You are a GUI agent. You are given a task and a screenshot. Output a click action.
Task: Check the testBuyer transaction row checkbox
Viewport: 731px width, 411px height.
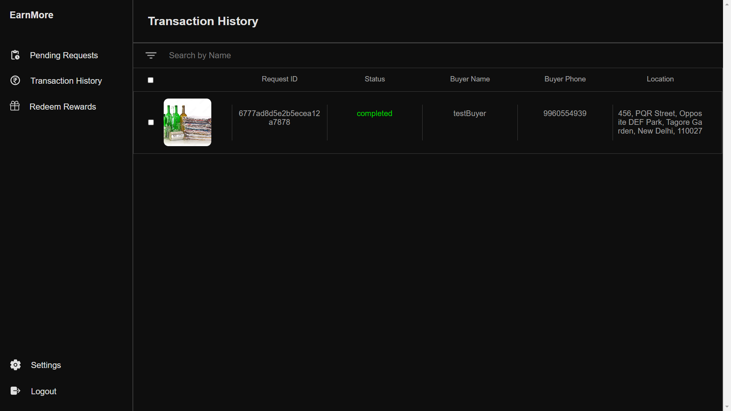pos(151,122)
